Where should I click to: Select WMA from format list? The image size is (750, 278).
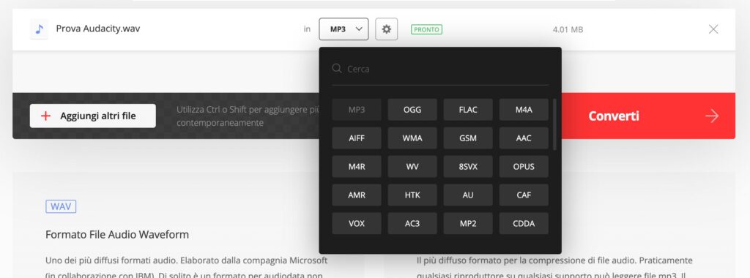[412, 138]
